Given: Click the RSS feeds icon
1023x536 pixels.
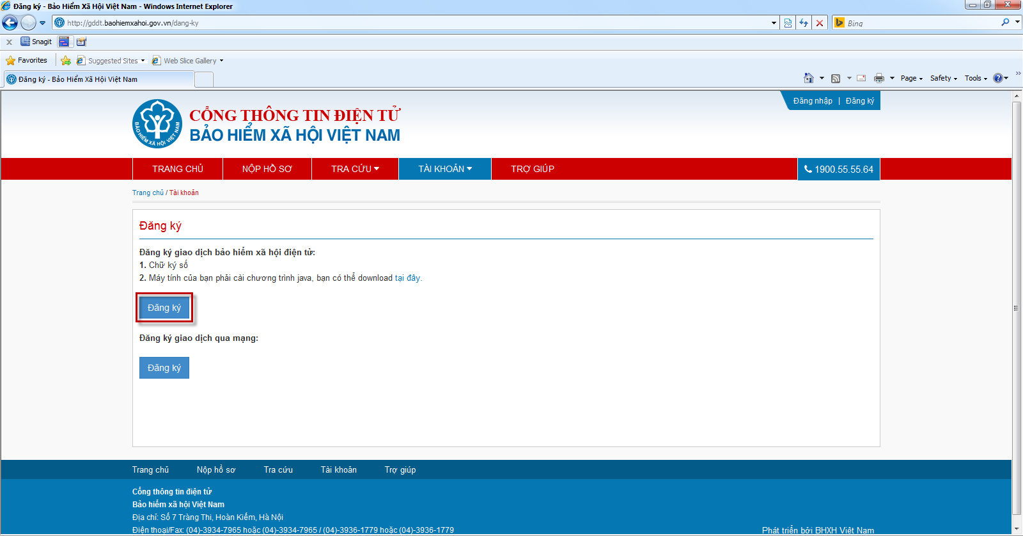Looking at the screenshot, I should click(x=836, y=78).
